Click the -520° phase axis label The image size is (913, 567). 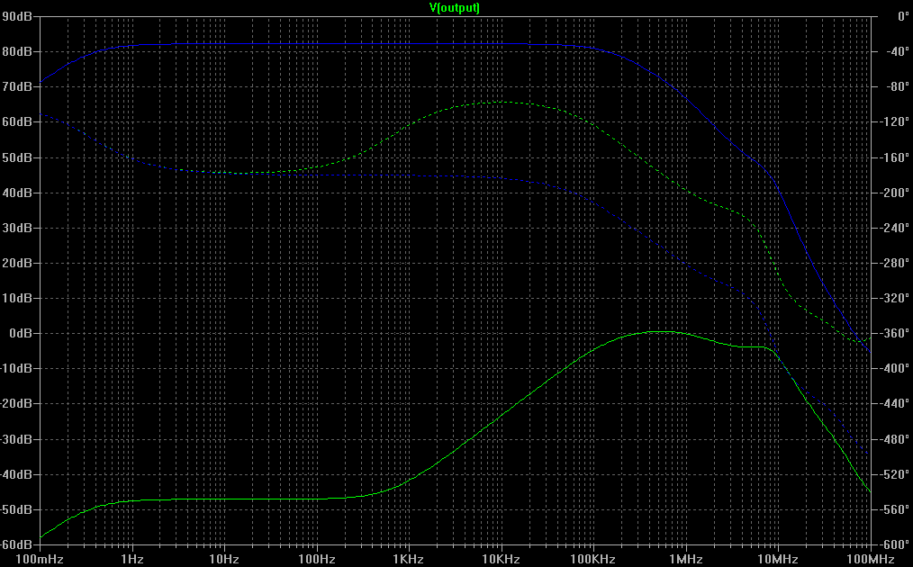click(894, 474)
